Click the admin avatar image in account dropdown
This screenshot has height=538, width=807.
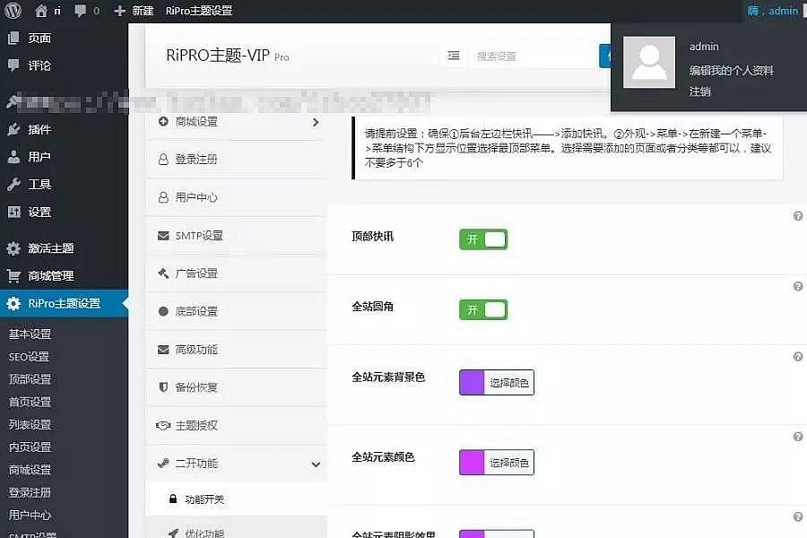(649, 62)
